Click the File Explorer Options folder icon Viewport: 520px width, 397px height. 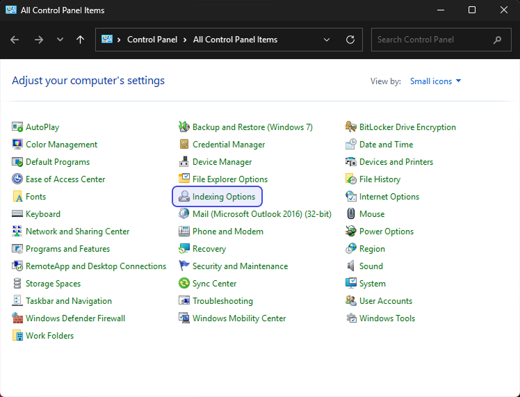[x=184, y=179]
